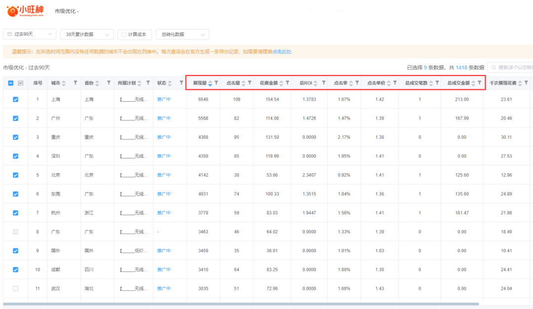Sort by the 省份 column arrows
The image size is (533, 309).
(x=97, y=83)
